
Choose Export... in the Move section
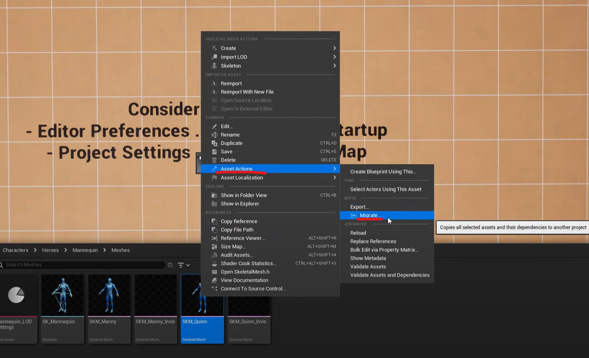359,207
